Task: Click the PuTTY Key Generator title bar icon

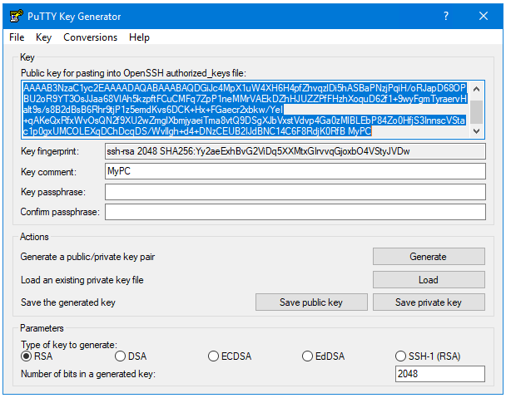Action: coord(14,17)
